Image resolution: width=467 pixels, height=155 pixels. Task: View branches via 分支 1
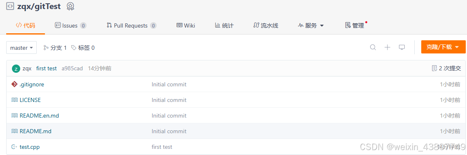55,48
